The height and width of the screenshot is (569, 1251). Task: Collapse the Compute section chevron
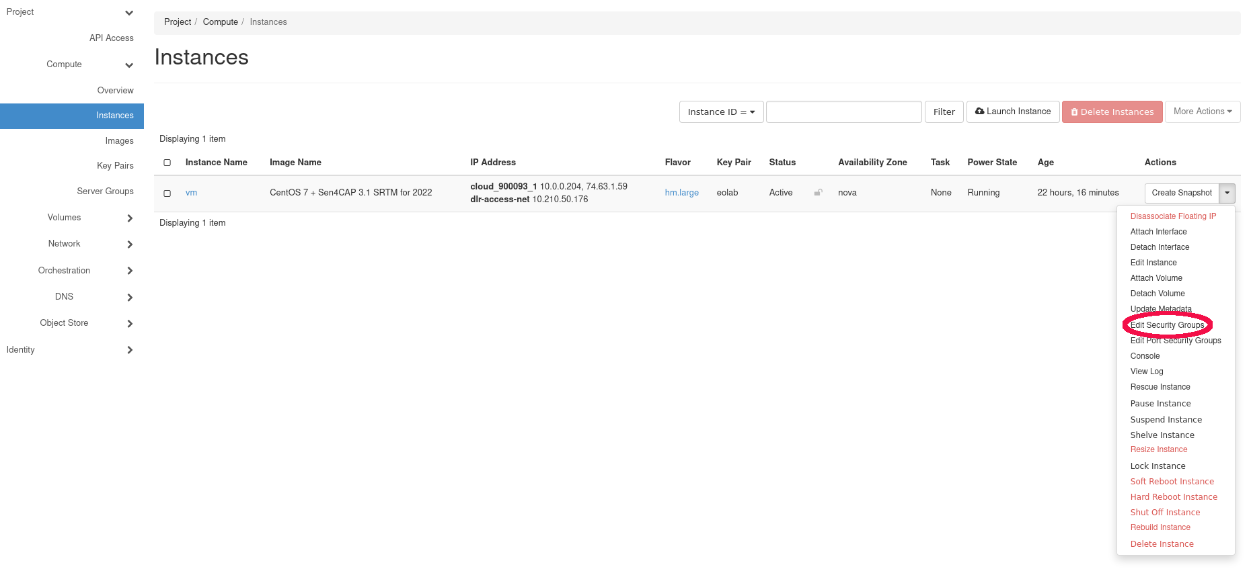tap(129, 65)
